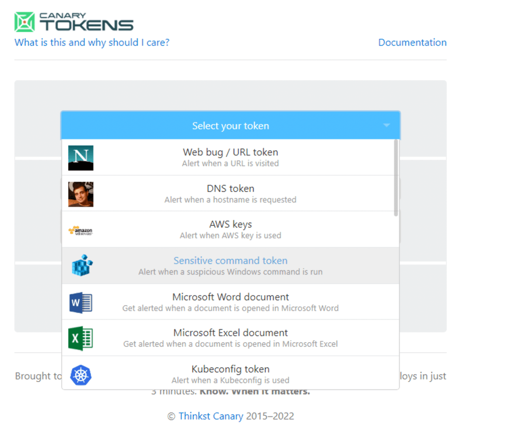Open the Documentation link
Viewport: 510px width, 437px height.
point(412,42)
